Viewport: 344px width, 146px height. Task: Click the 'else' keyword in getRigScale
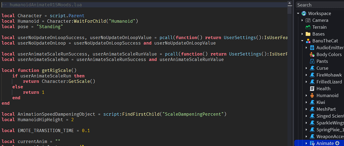coord(18,87)
